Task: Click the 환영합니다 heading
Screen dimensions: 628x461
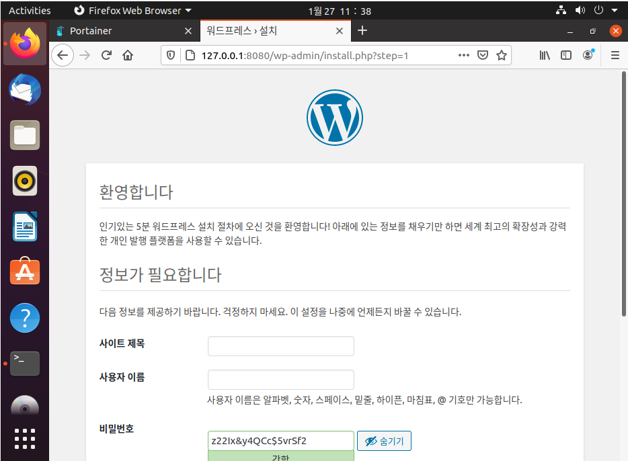Action: pos(136,192)
